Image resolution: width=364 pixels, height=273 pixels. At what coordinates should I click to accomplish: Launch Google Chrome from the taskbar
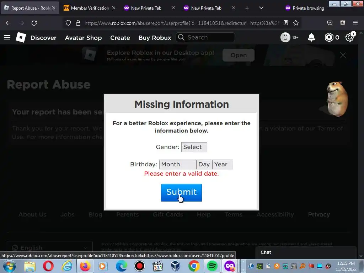pos(194,266)
